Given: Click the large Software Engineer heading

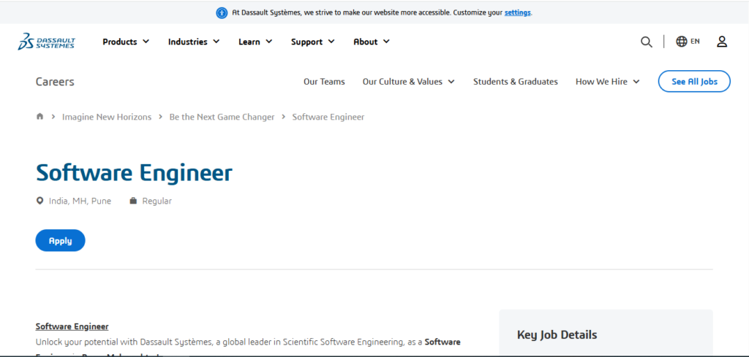Looking at the screenshot, I should 135,172.
